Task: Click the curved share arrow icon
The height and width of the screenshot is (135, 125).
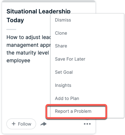Action: (x=43, y=124)
